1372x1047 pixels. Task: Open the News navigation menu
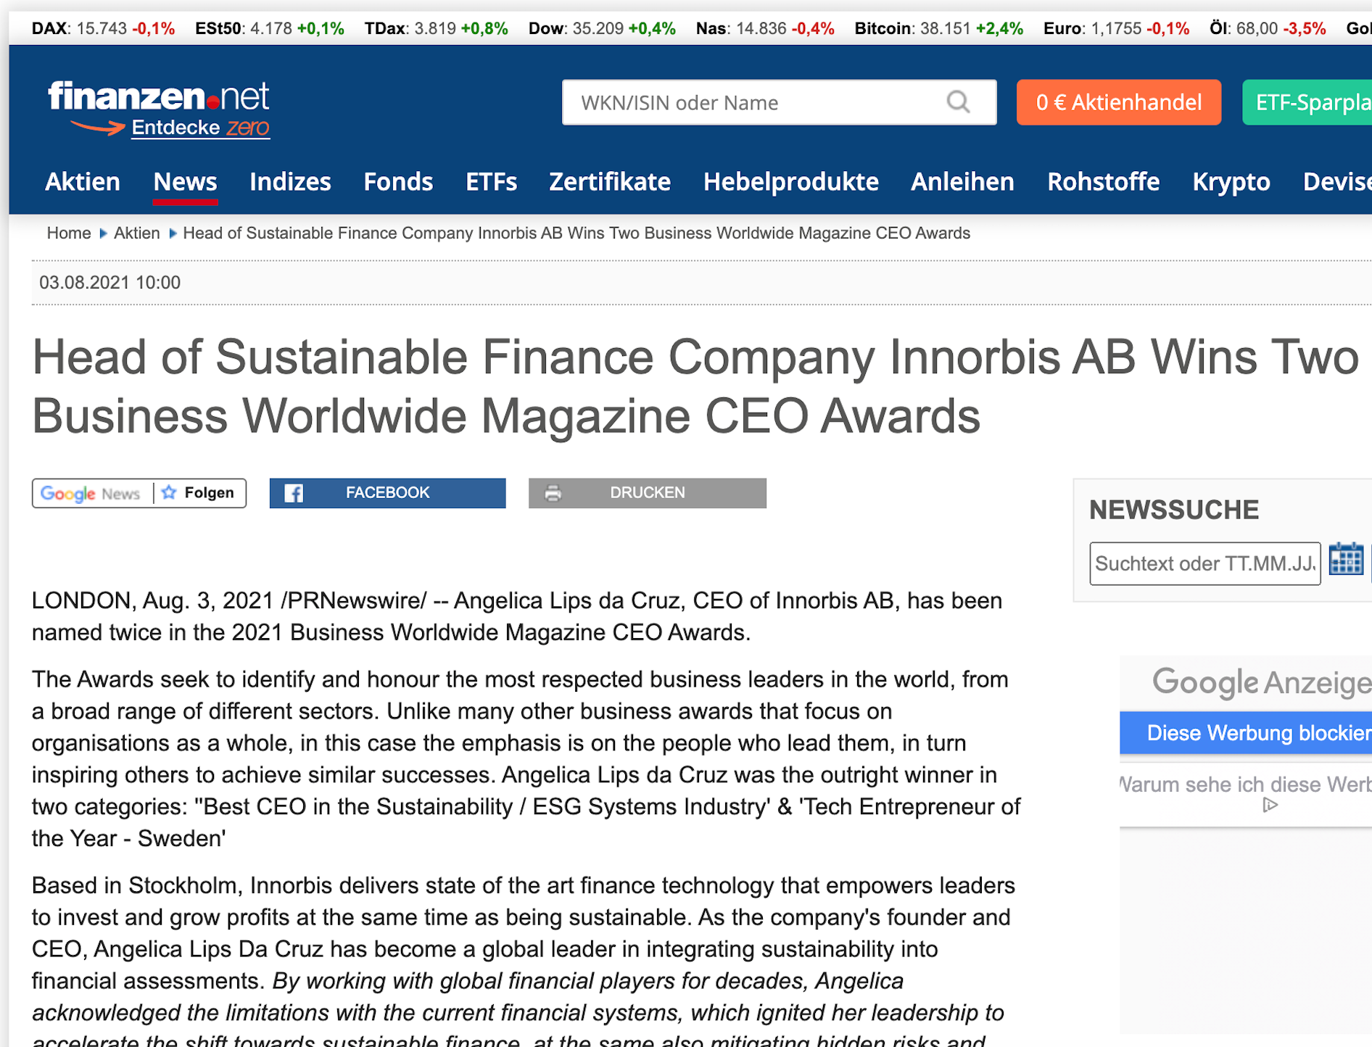[x=185, y=182]
